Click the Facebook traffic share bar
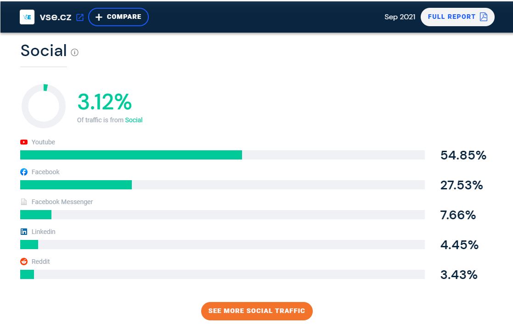513x336 pixels. (222, 185)
